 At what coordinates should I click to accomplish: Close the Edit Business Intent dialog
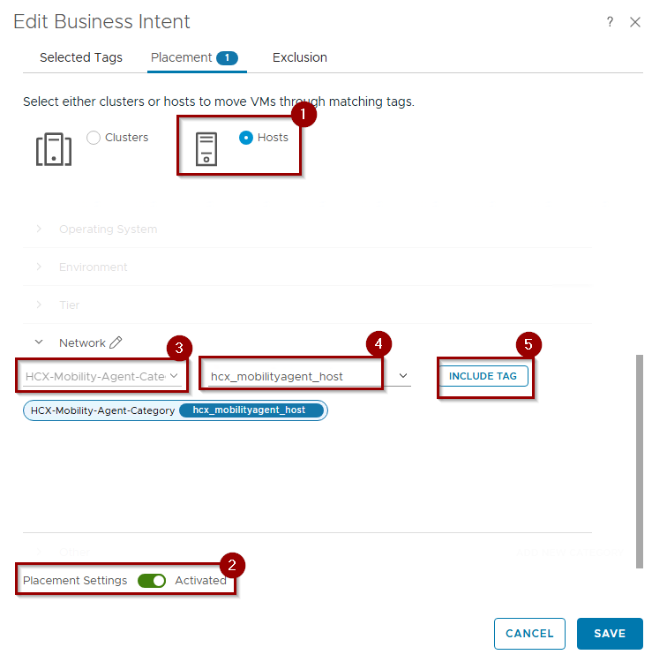tap(635, 22)
